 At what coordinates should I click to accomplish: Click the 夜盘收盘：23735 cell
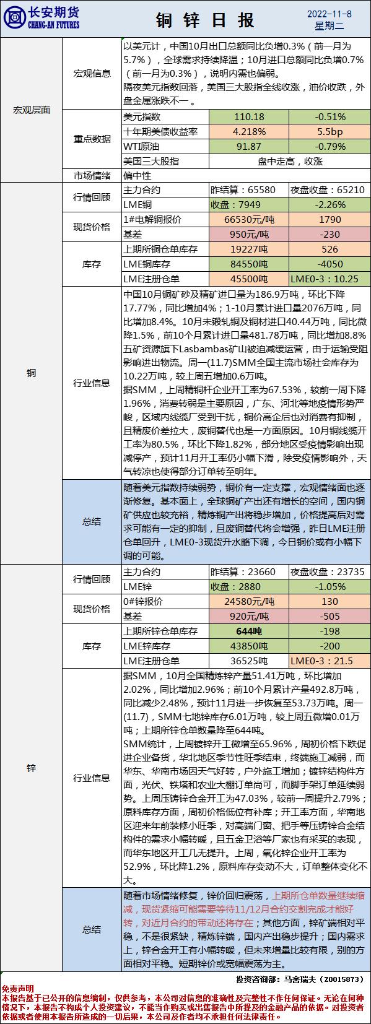(329, 572)
